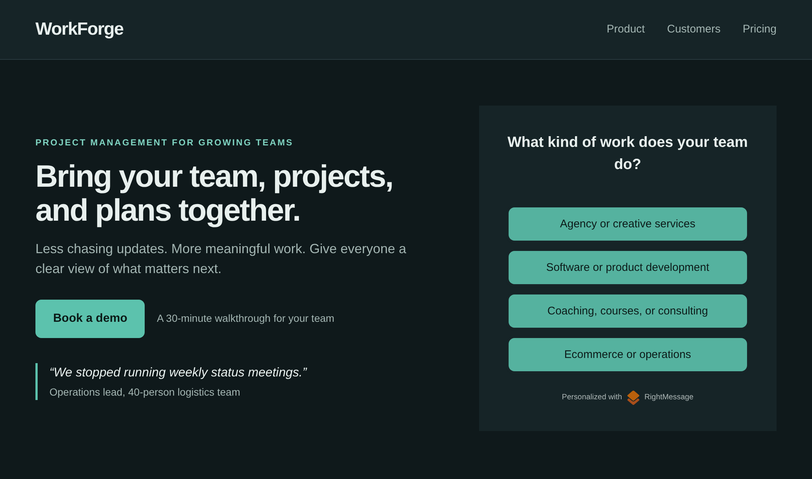The image size is (812, 479).
Task: Select Software or product development option
Action: coord(627,268)
